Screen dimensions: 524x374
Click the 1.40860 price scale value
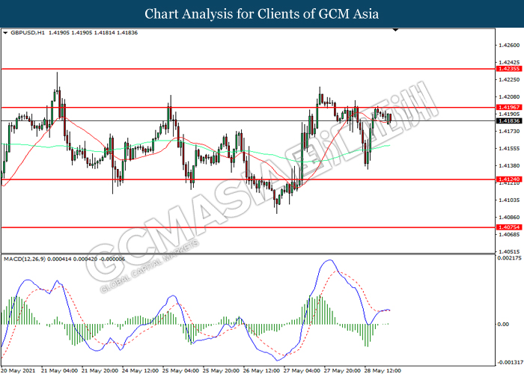509,218
